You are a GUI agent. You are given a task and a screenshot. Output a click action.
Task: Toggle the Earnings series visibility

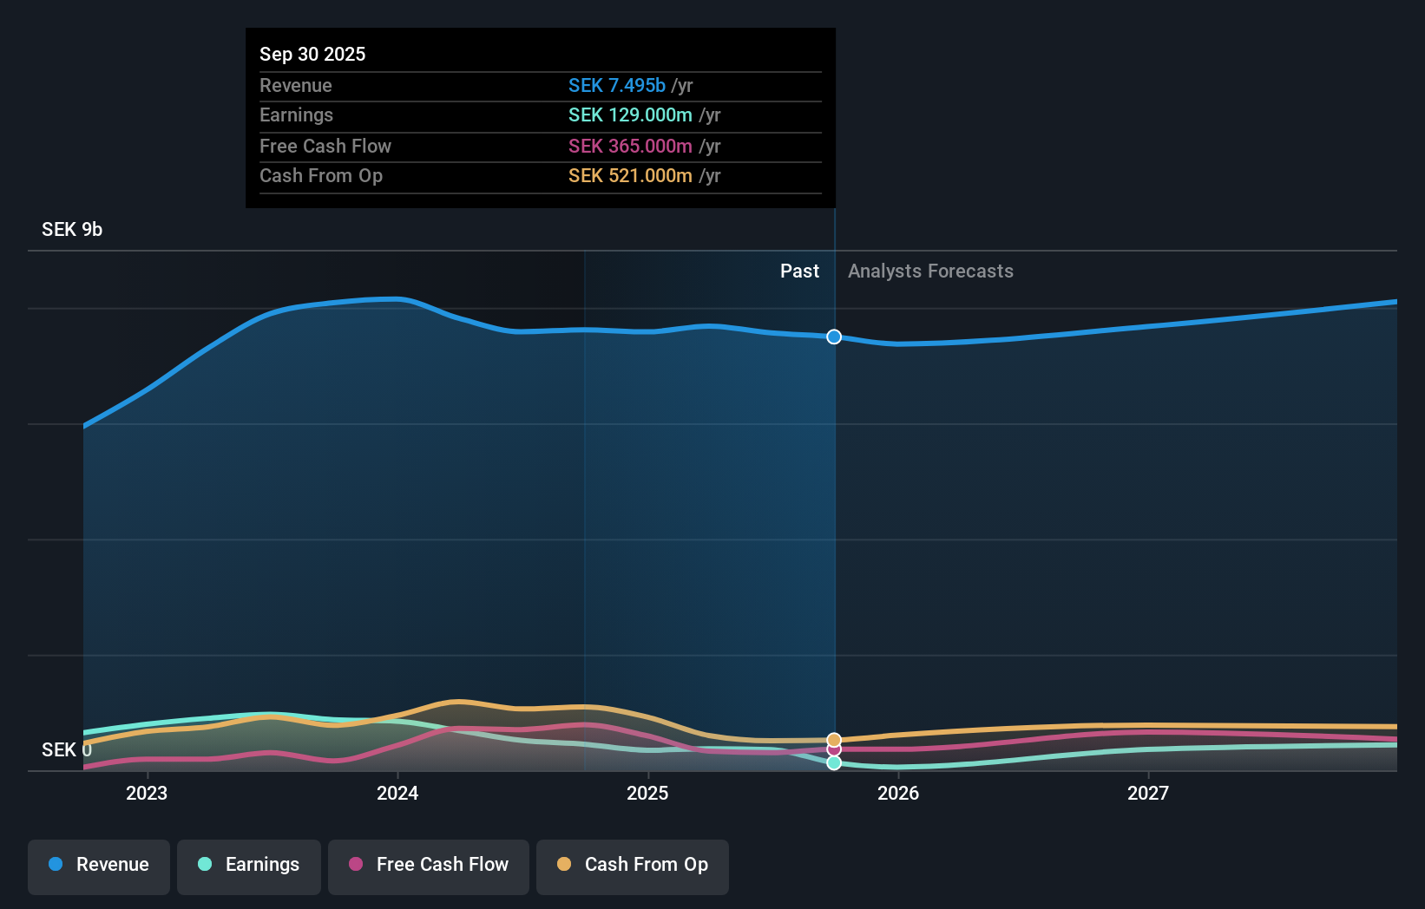[248, 866]
